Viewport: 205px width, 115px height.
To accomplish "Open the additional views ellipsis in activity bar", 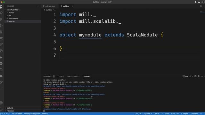I will tap(1, 88).
